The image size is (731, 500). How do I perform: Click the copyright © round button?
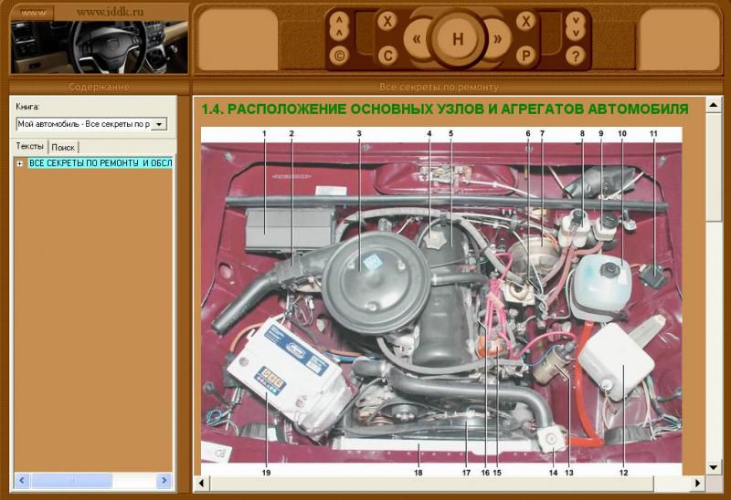[339, 56]
